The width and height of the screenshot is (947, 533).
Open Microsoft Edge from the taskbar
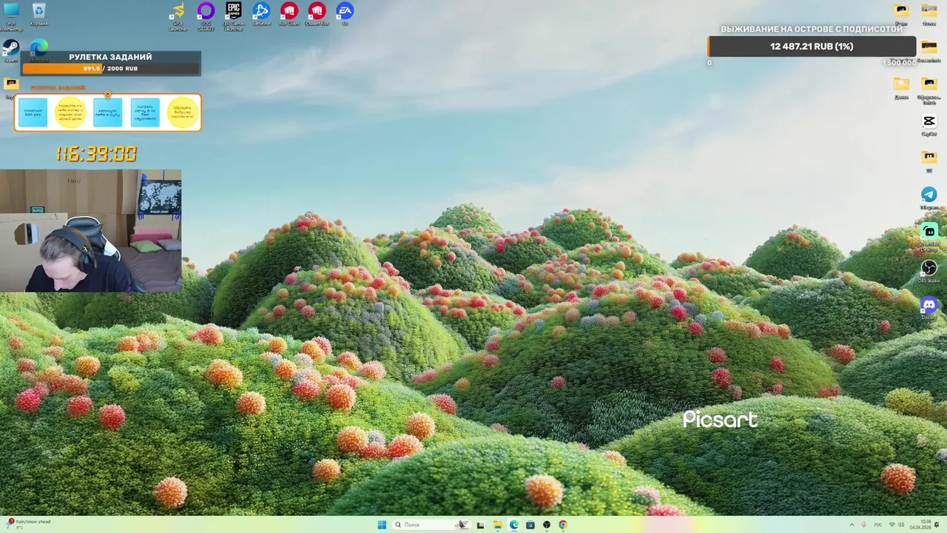[513, 525]
